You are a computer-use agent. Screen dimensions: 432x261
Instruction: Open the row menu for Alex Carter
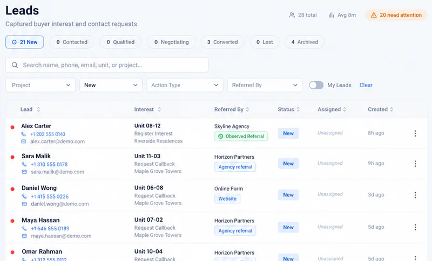pyautogui.click(x=415, y=133)
